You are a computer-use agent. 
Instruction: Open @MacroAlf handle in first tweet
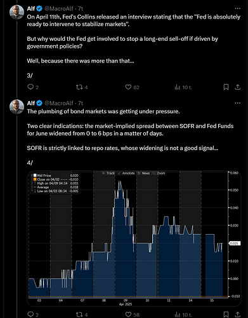tap(58, 8)
